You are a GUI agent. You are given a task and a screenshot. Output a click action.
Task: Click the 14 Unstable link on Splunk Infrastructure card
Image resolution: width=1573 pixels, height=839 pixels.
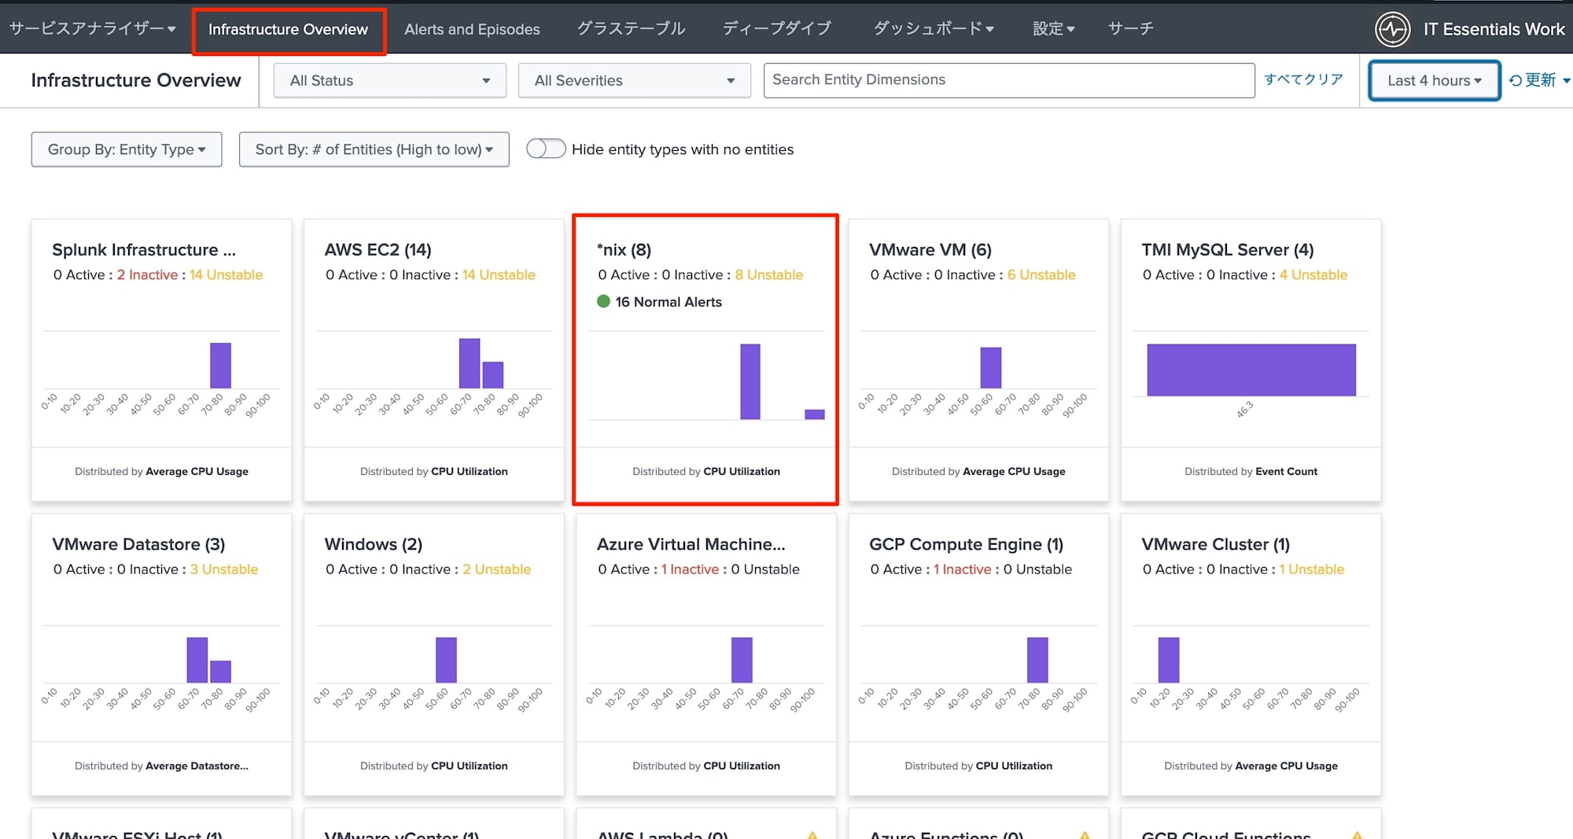pos(226,274)
